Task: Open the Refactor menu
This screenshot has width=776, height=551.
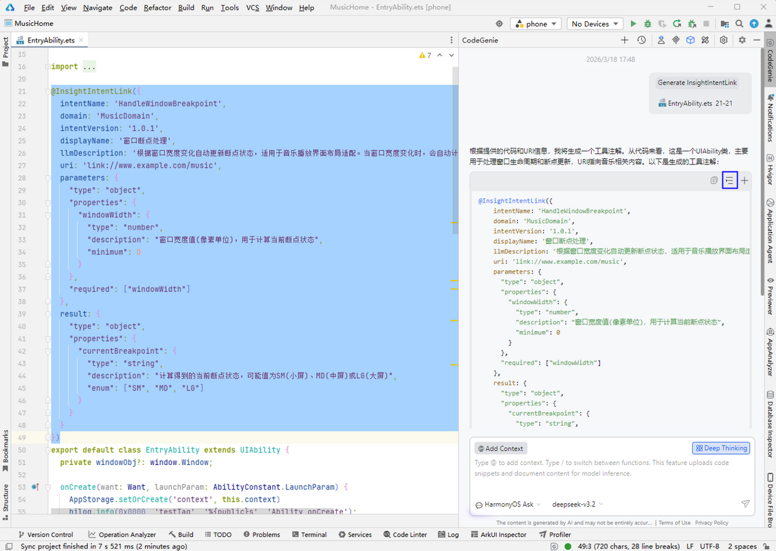Action: click(158, 8)
